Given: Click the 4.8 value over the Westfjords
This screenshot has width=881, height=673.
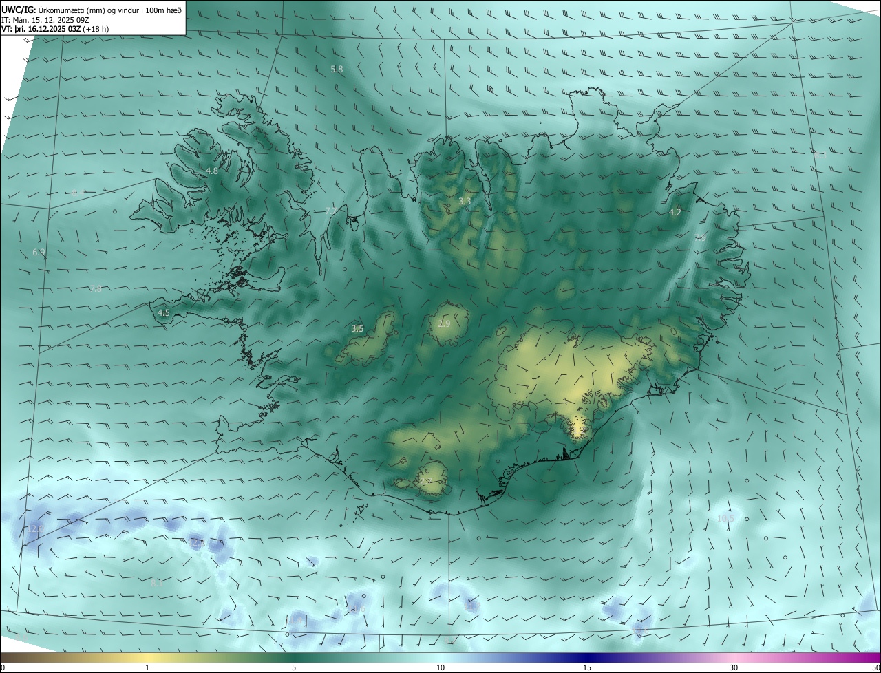Looking at the screenshot, I should [x=212, y=171].
